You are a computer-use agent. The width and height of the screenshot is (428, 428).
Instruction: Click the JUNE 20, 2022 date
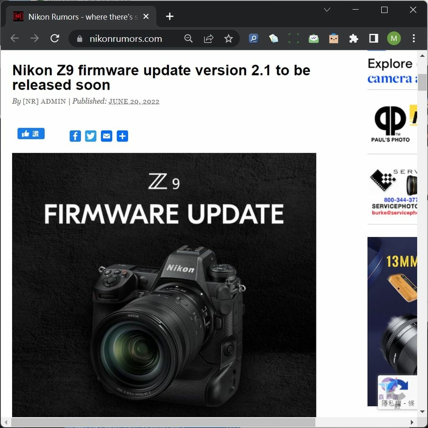pyautogui.click(x=134, y=101)
